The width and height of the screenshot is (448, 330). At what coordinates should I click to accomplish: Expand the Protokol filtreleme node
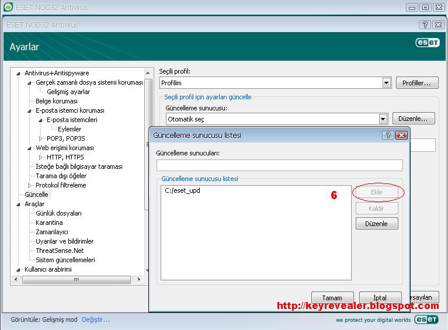click(29, 185)
